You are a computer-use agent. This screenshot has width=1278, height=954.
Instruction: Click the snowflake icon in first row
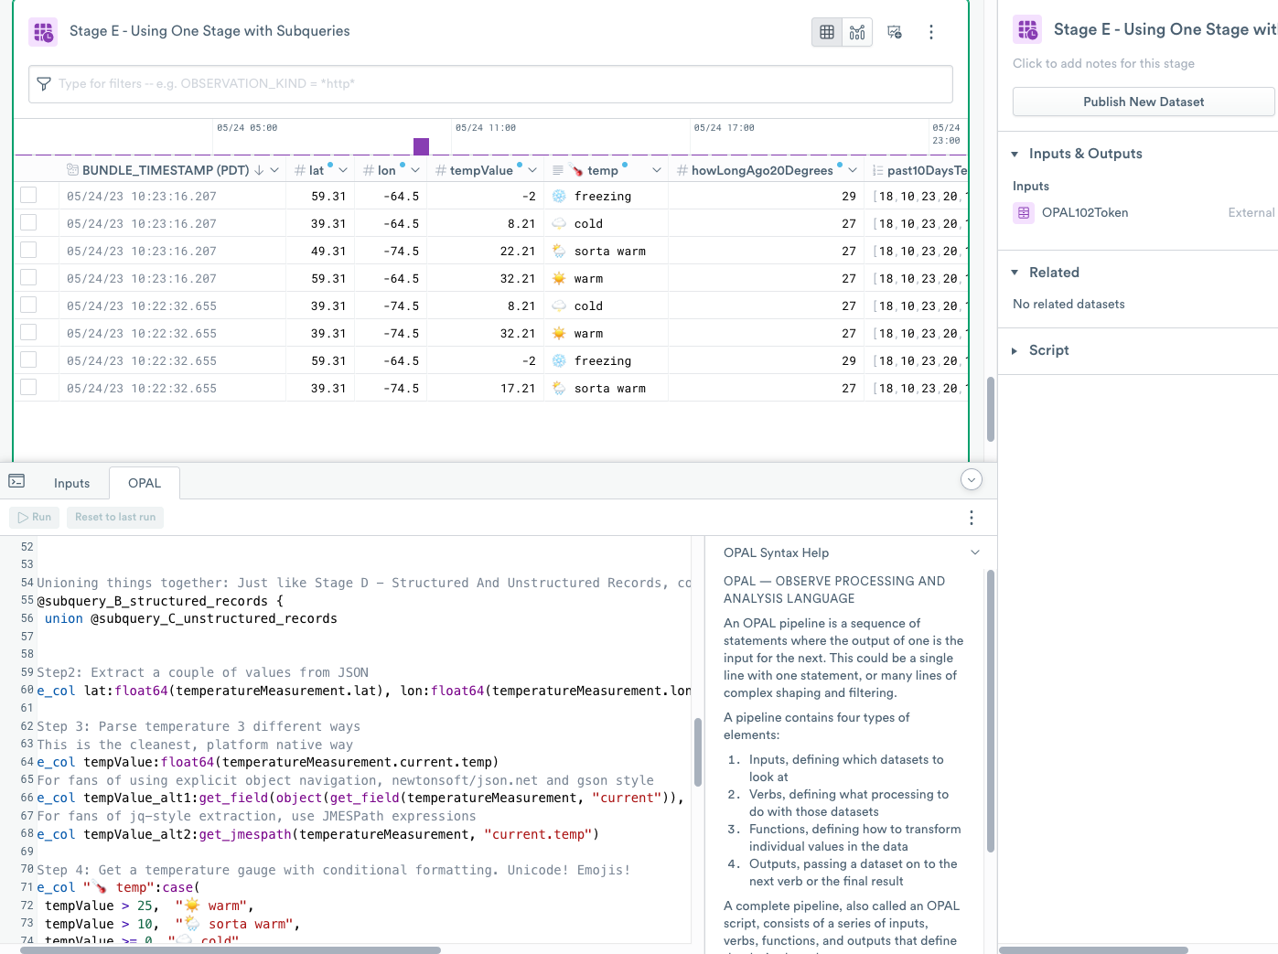[559, 197]
